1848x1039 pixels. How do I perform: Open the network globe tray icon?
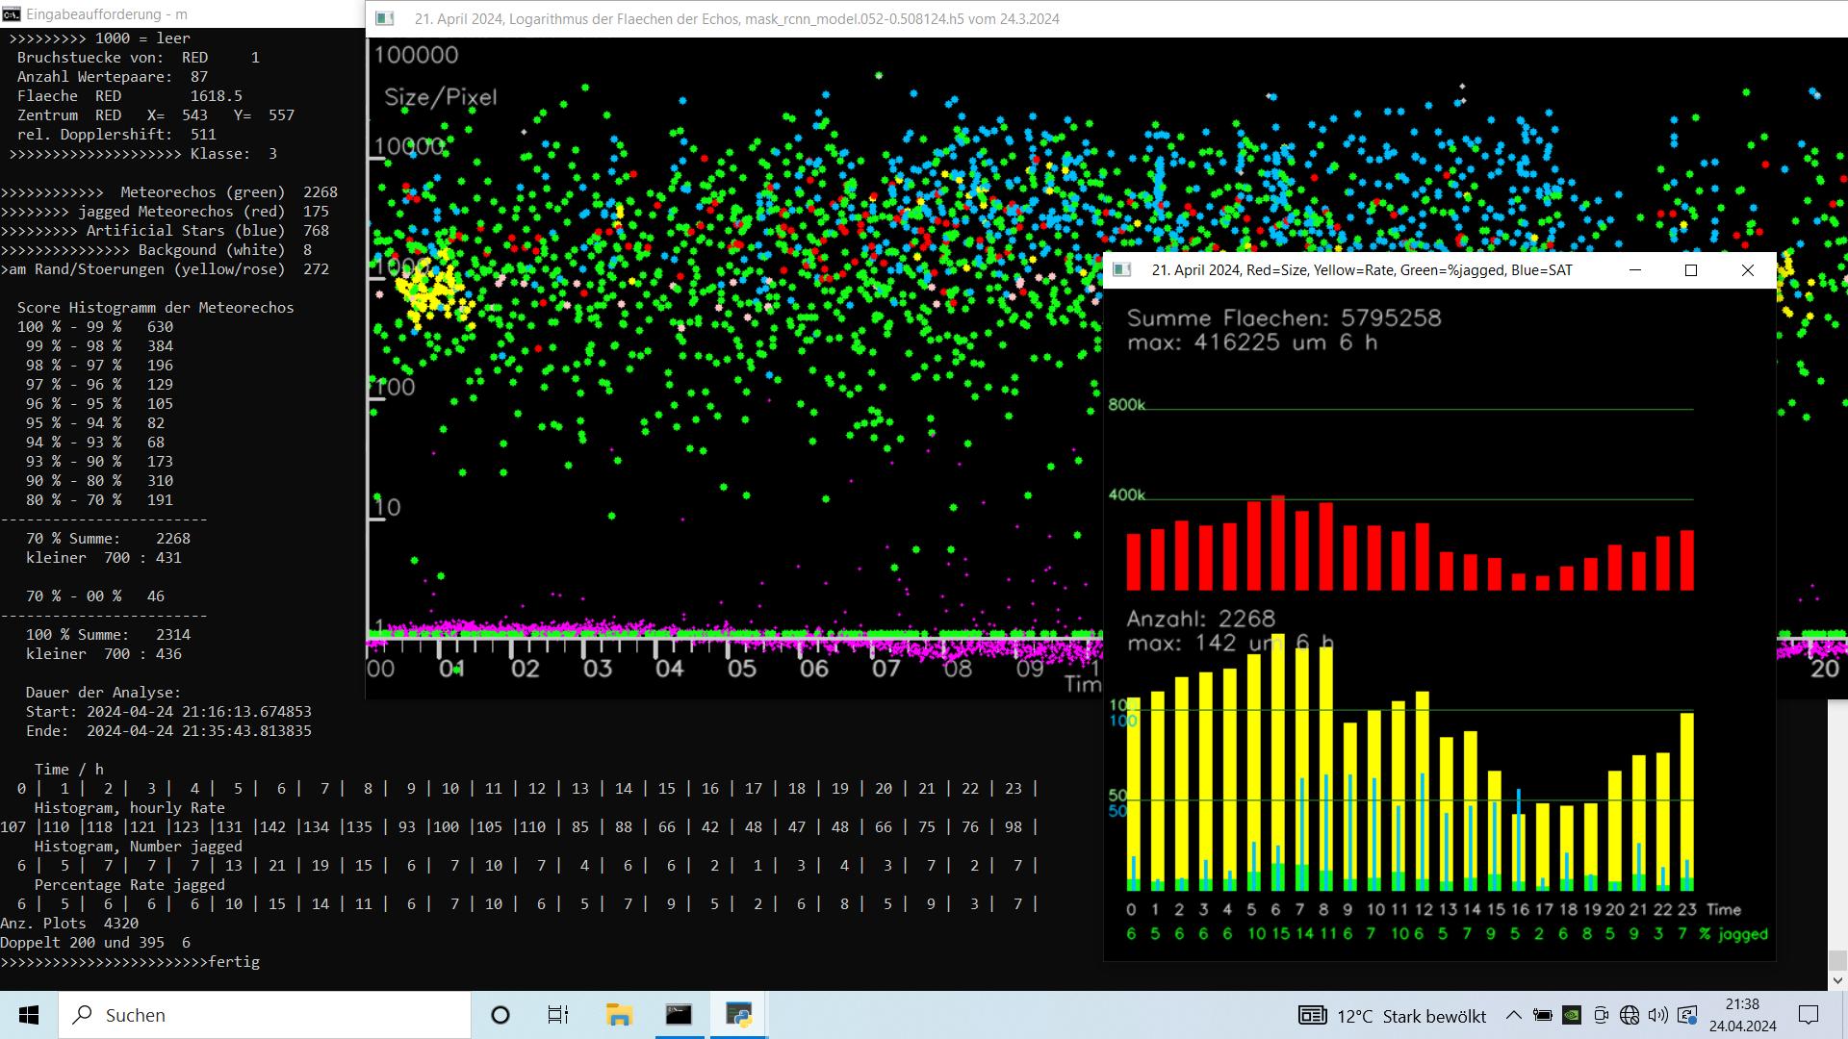tap(1630, 1015)
